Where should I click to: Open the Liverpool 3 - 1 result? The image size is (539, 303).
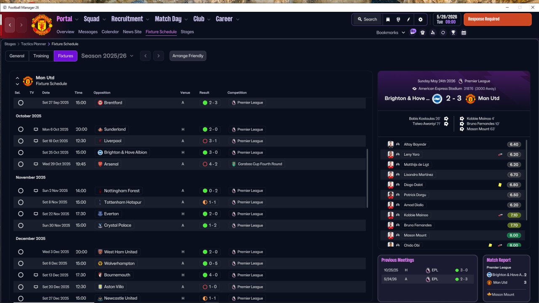[x=211, y=141]
